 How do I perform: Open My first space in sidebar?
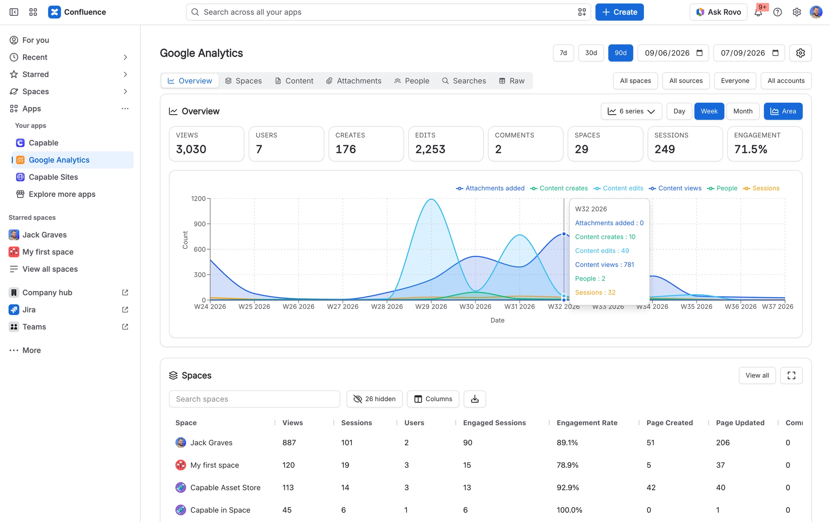(71, 252)
